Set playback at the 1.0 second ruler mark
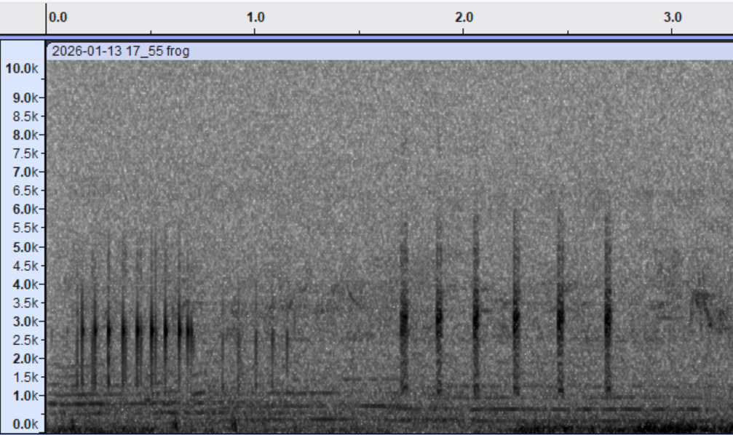The height and width of the screenshot is (435, 733). (x=255, y=17)
